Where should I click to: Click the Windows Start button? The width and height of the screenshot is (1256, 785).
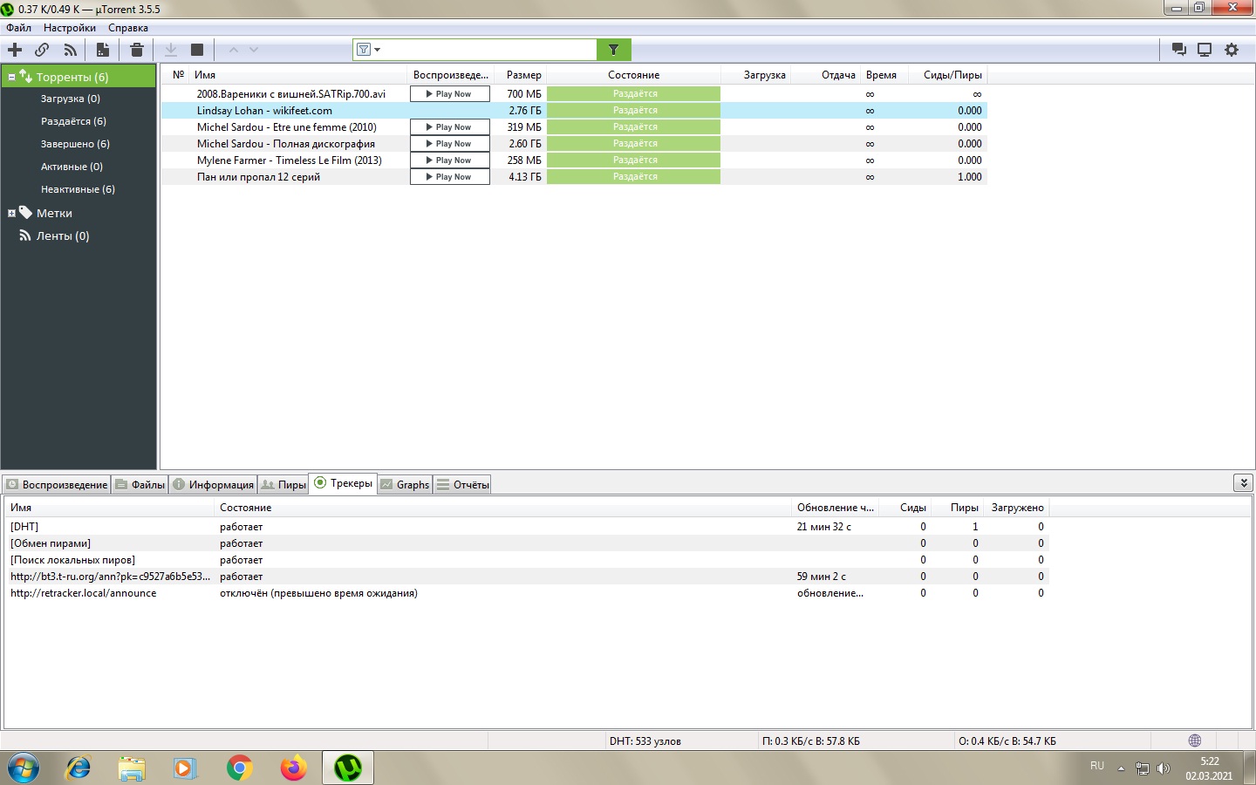click(24, 768)
